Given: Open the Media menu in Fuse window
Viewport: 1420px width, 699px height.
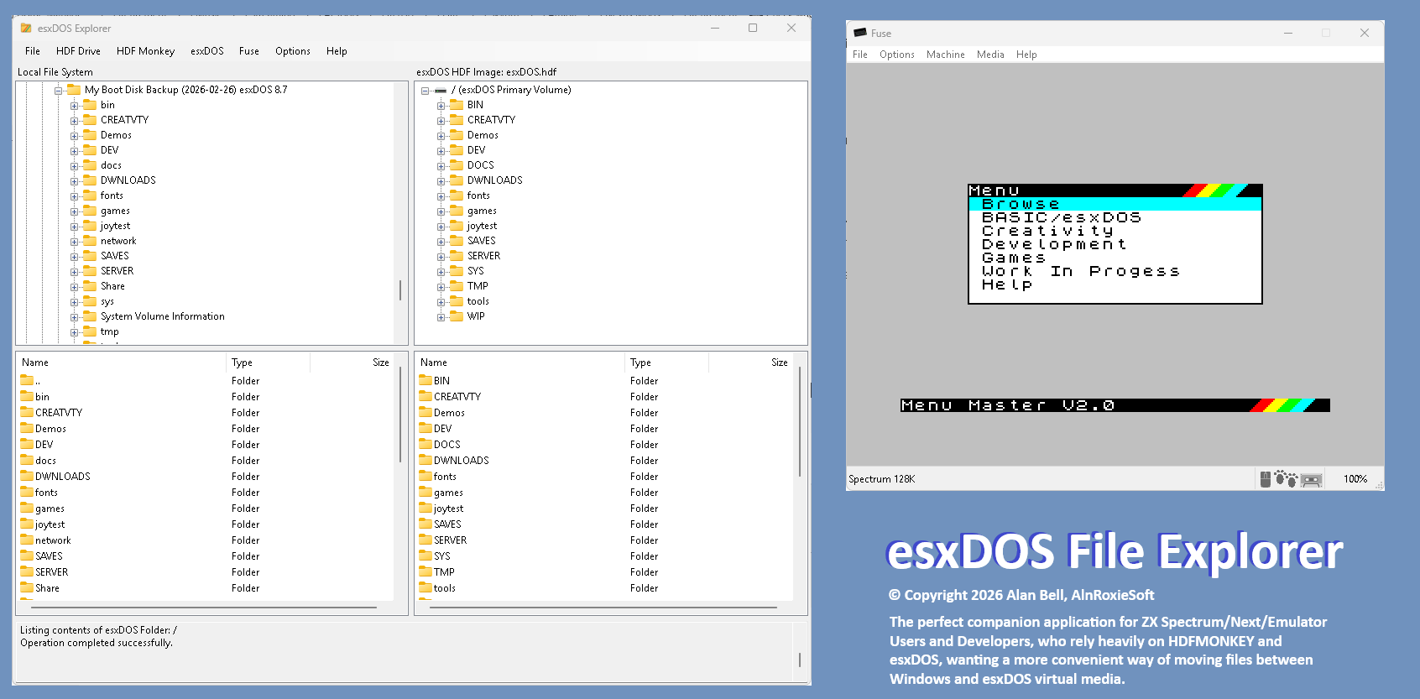Looking at the screenshot, I should (x=990, y=55).
